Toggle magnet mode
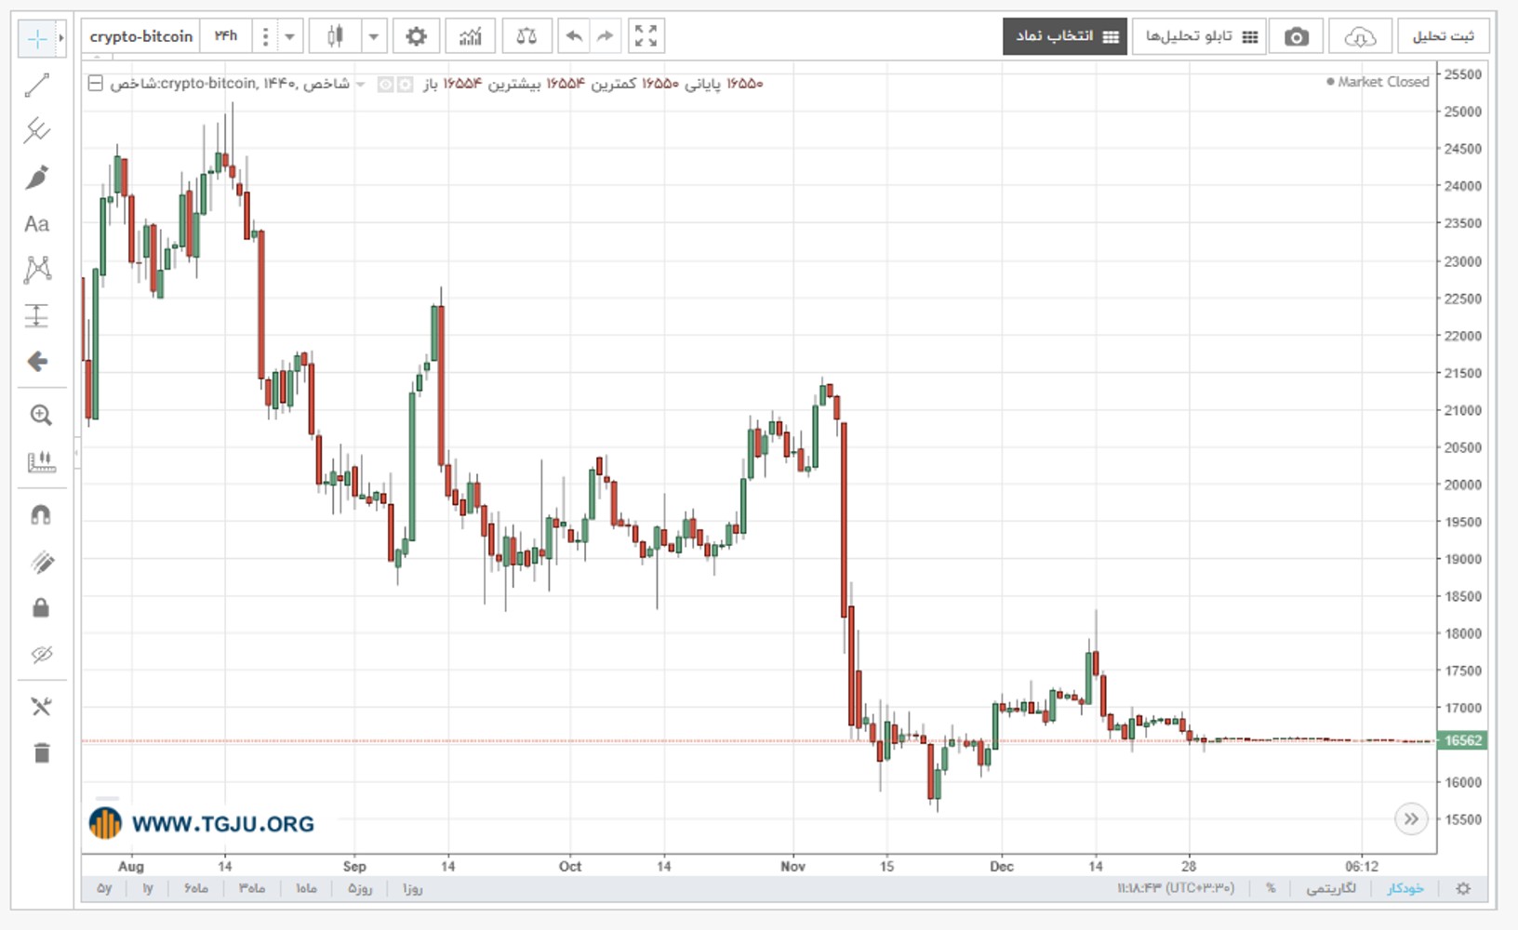This screenshot has width=1518, height=930. (x=41, y=514)
